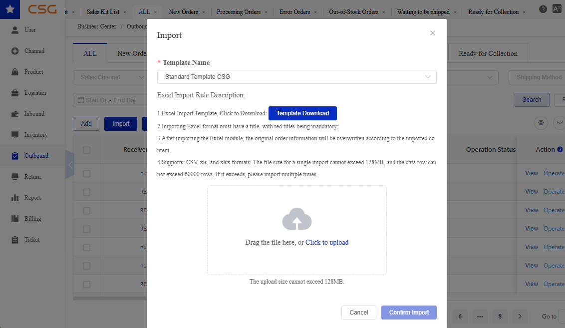Open the Product section in sidebar
565x328 pixels.
(x=32, y=72)
